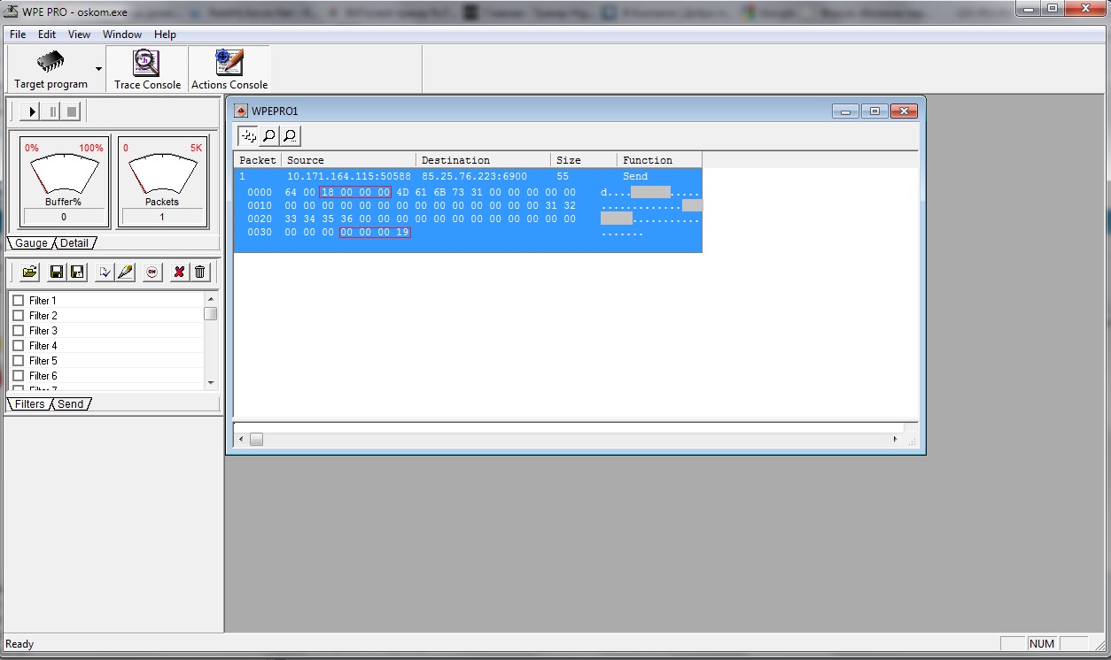Enable Filter 1 checkbox
1111x660 pixels.
point(18,301)
